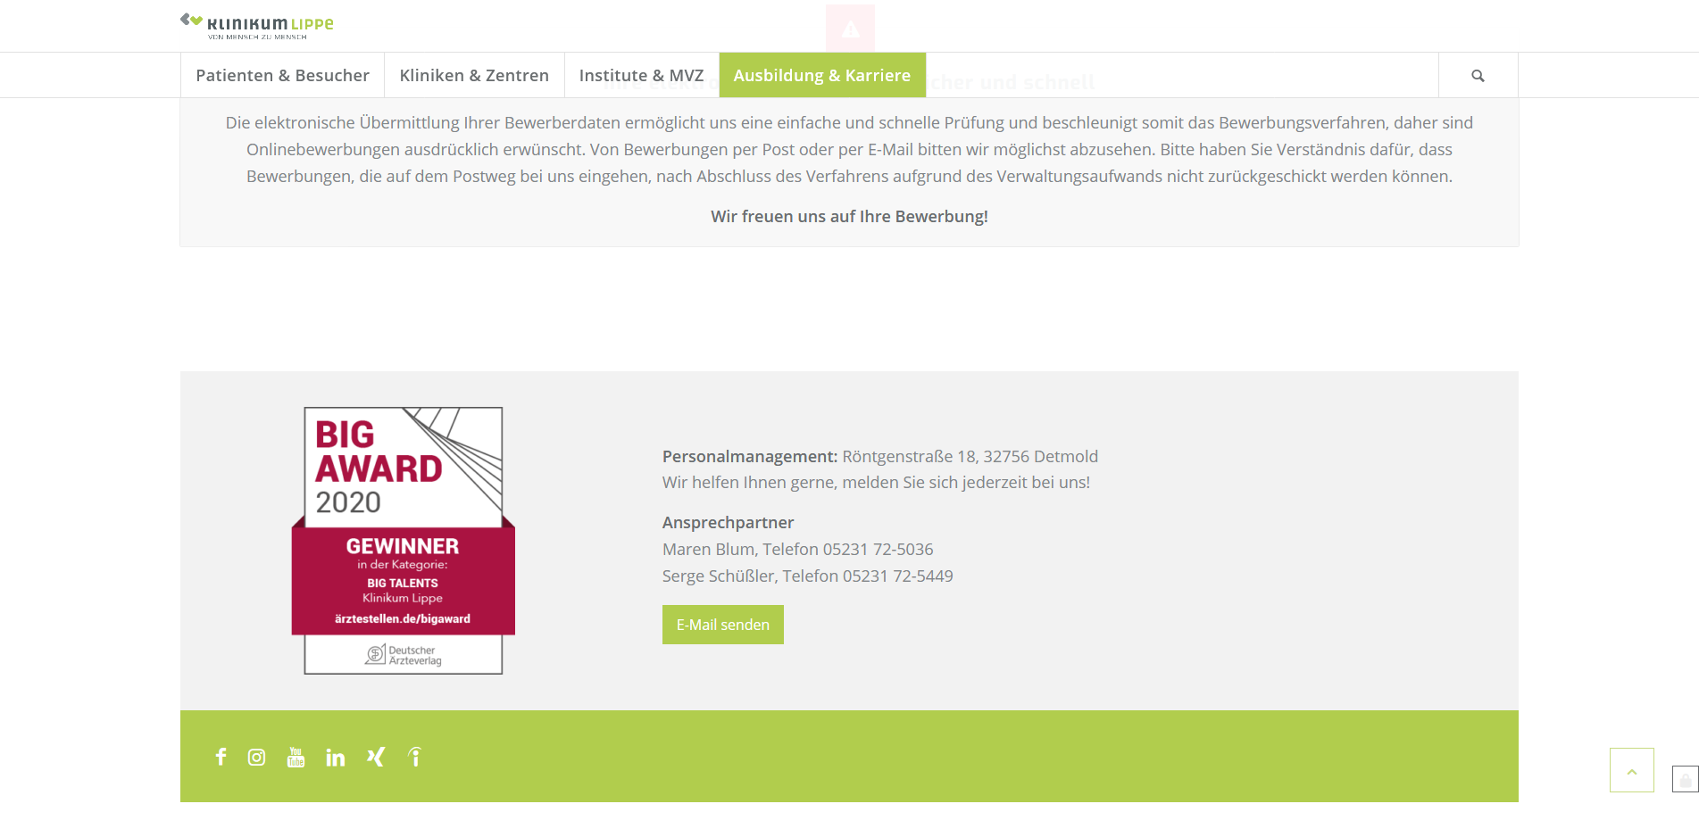Click the E-Mail senden button

pos(723,625)
